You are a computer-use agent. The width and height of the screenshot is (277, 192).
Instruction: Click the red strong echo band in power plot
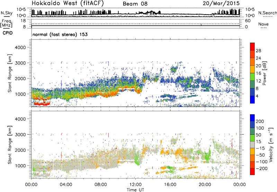42,104
